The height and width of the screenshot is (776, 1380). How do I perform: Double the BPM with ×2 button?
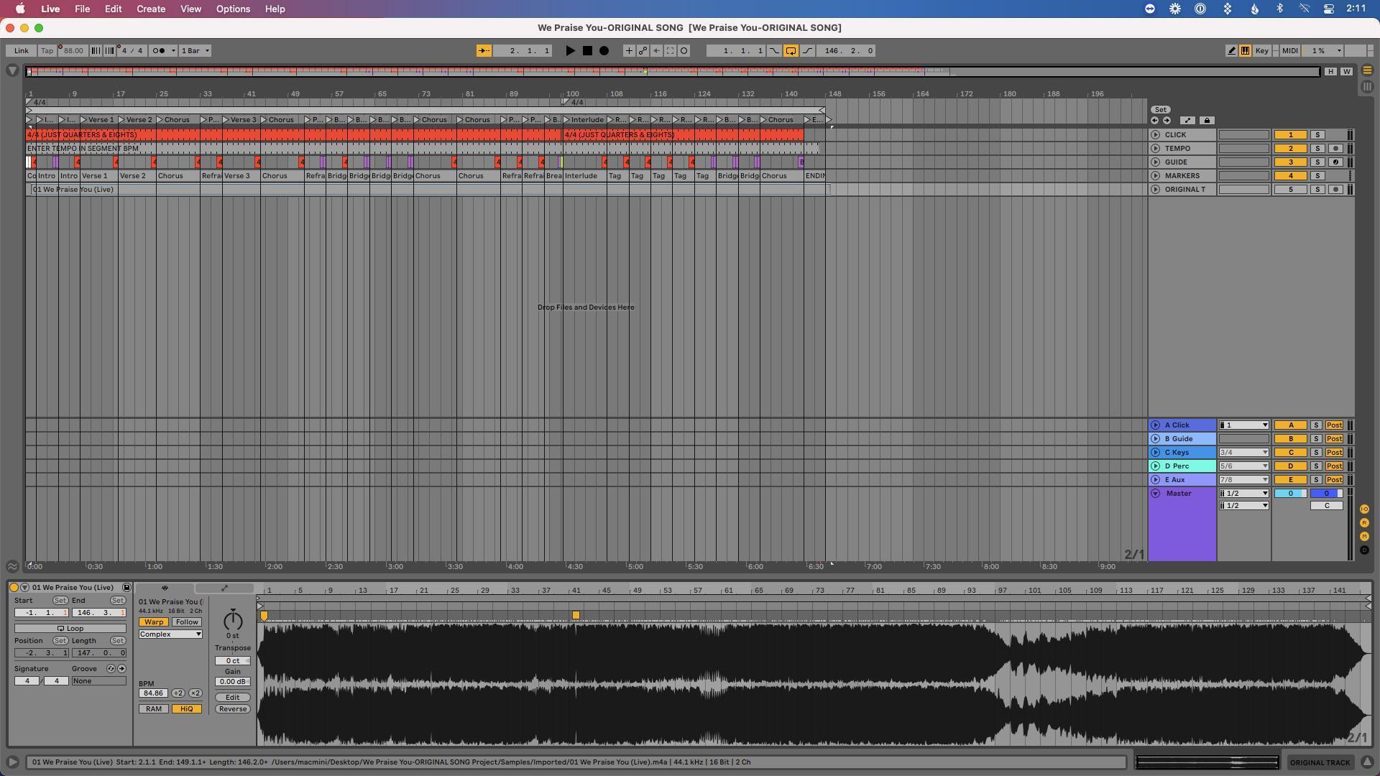point(195,693)
